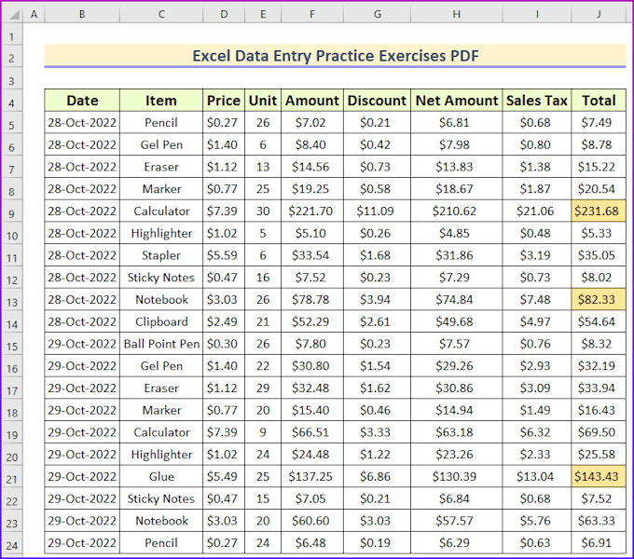This screenshot has height=559, width=634.
Task: Select the row 9 header
Action: click(x=12, y=211)
